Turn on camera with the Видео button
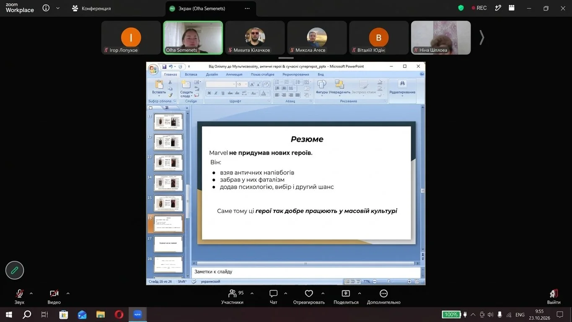The image size is (572, 322). [x=54, y=296]
